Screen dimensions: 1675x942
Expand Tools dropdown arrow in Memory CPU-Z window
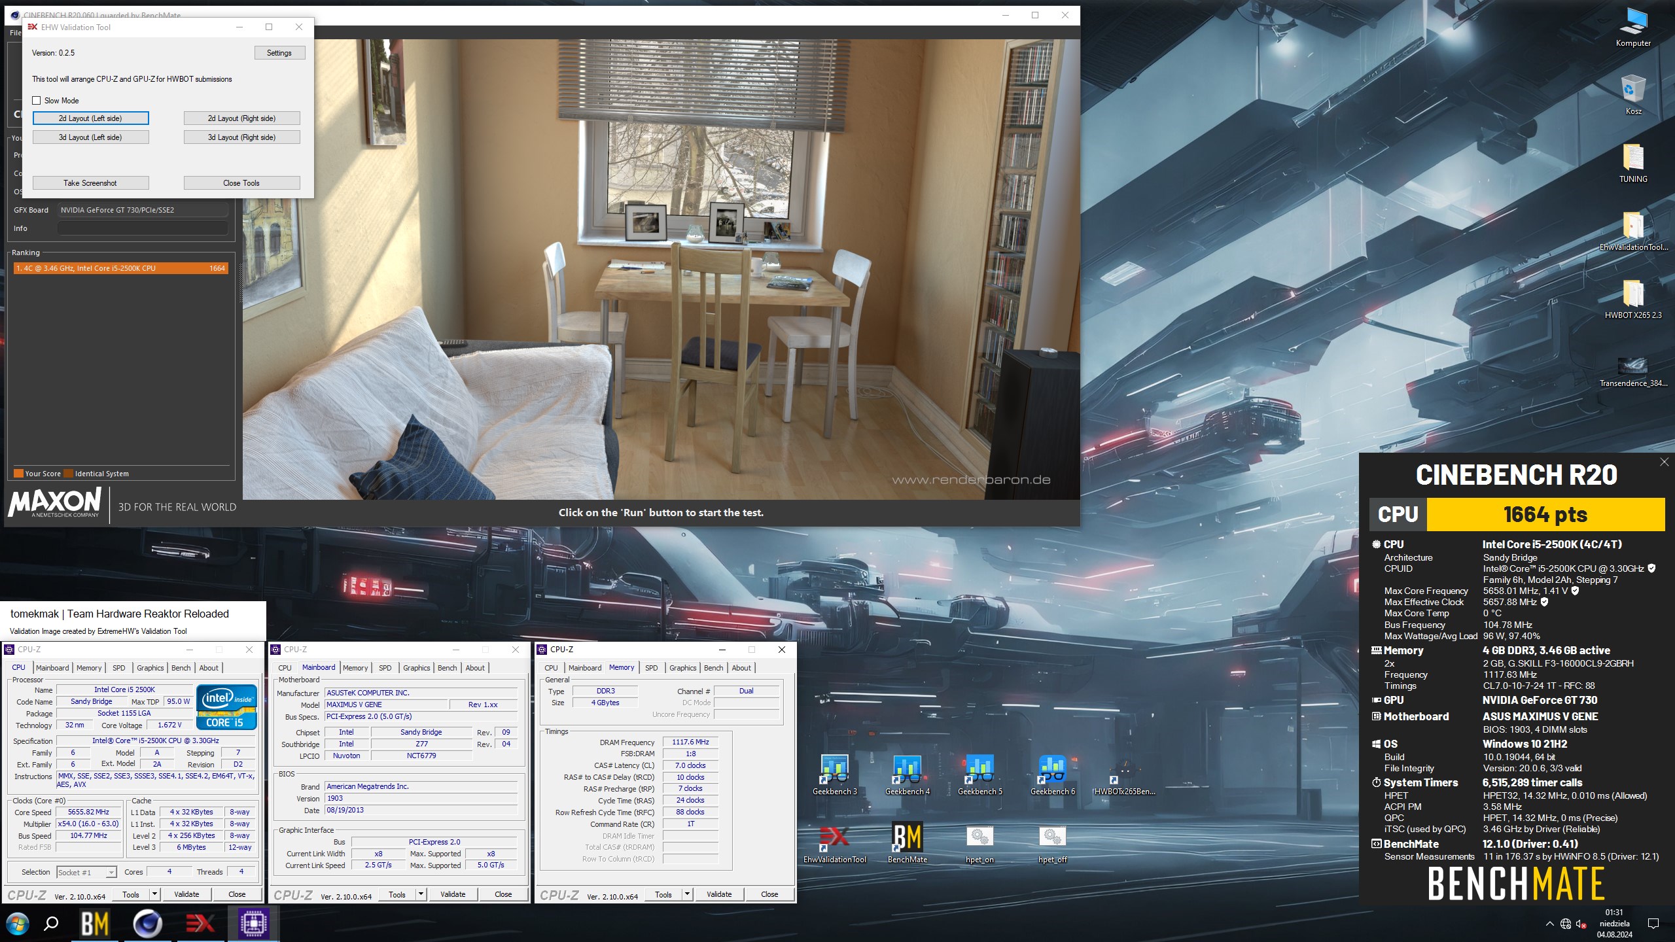(x=688, y=894)
